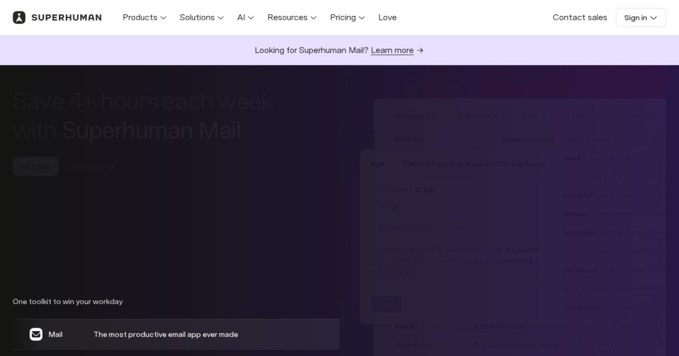Open the Products menu
The height and width of the screenshot is (356, 679).
tap(144, 18)
